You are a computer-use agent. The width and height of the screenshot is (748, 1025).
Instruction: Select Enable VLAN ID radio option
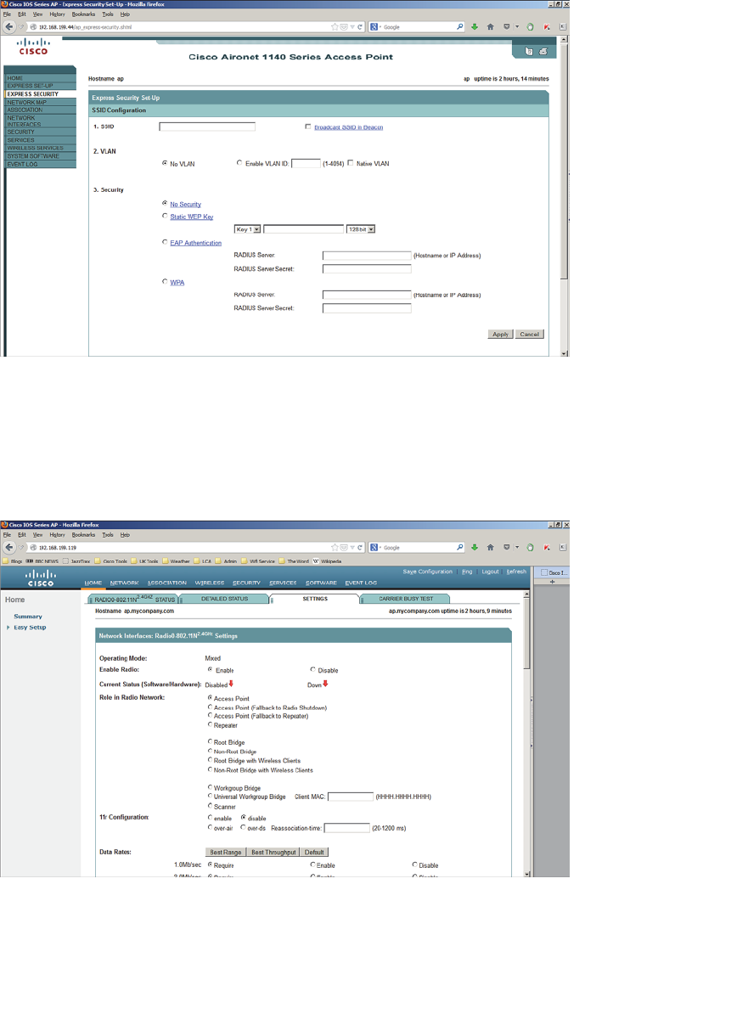(x=239, y=163)
